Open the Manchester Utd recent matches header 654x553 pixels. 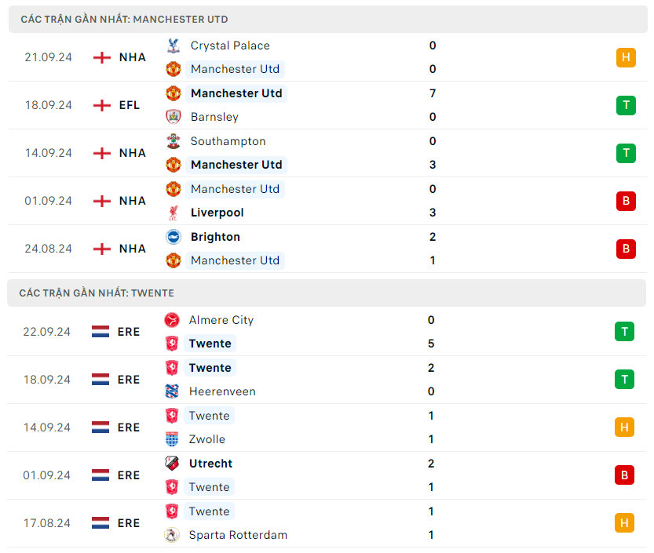[x=124, y=19]
